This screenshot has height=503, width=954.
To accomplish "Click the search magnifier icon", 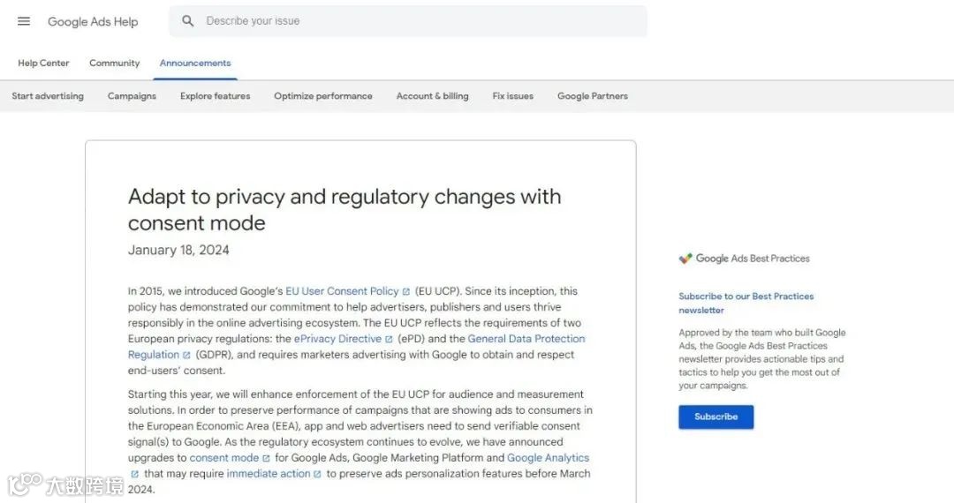I will [188, 21].
